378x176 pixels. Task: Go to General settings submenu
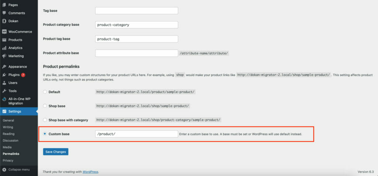pos(8,120)
